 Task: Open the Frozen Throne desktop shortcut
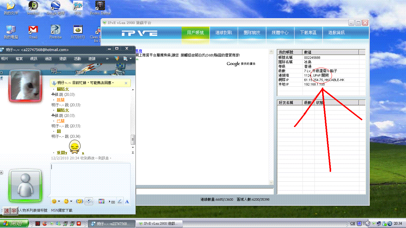[100, 6]
